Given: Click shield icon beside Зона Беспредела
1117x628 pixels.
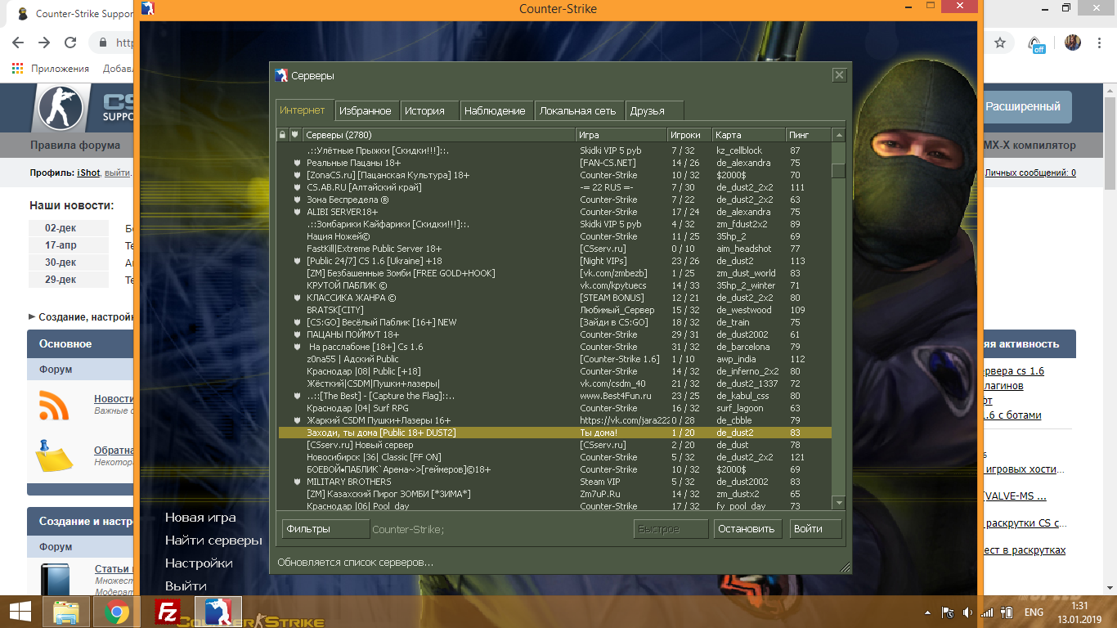Looking at the screenshot, I should [x=298, y=200].
